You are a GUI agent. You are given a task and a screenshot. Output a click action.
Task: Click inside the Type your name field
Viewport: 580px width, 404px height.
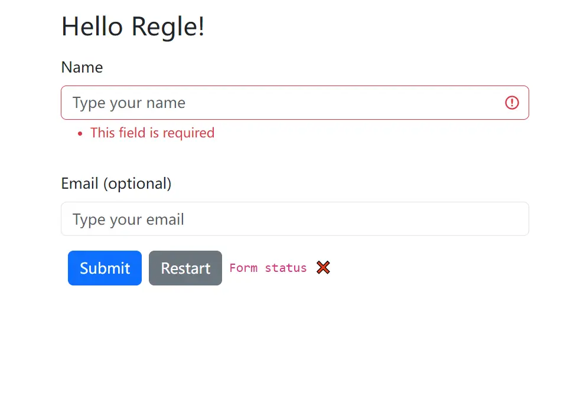236,103
